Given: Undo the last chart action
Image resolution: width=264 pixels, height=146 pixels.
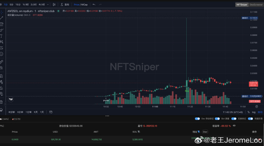Looking at the screenshot, I should tap(94, 5).
